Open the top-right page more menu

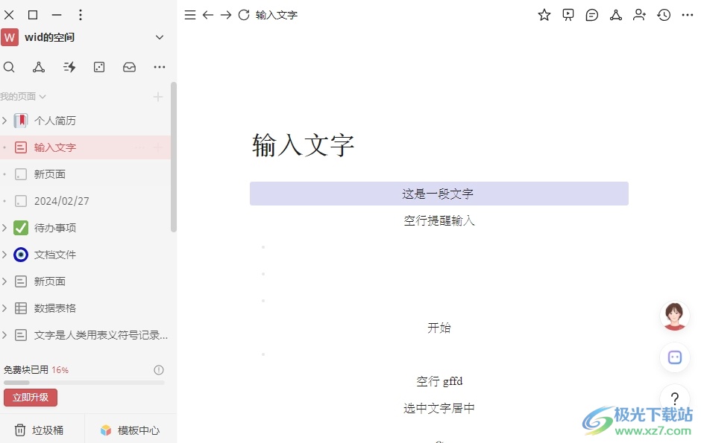pos(687,15)
